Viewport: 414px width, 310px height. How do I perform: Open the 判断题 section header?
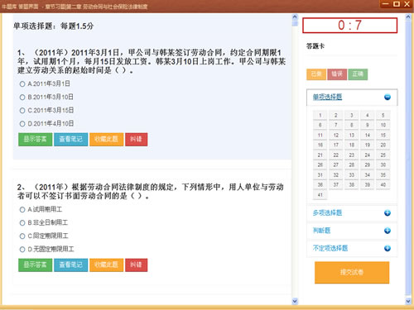point(321,231)
